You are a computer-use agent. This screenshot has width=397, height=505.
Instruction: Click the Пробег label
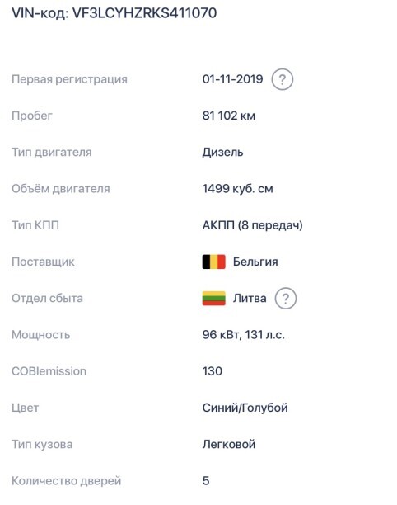(x=32, y=116)
